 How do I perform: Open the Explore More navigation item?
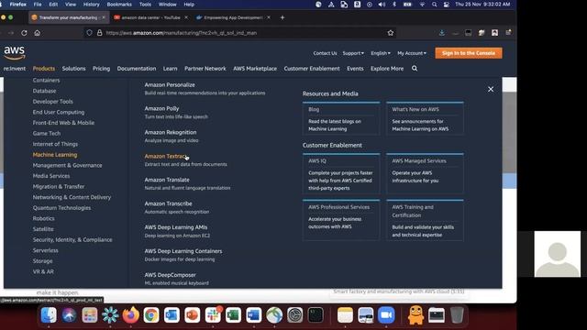tap(387, 69)
